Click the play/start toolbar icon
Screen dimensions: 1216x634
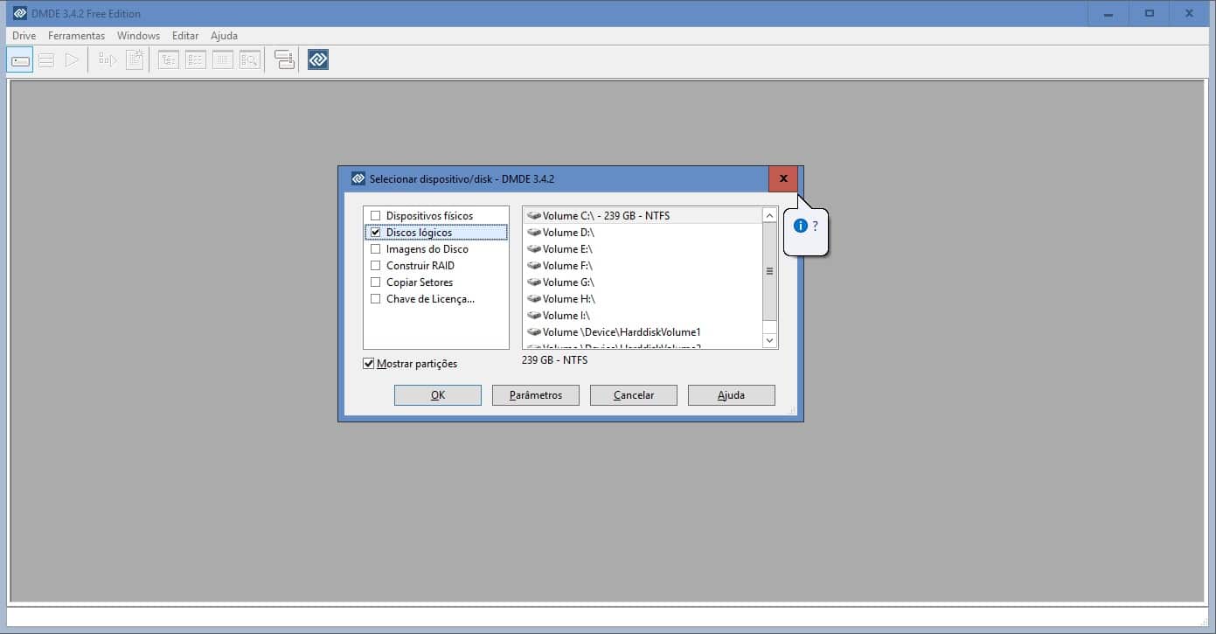tap(72, 60)
